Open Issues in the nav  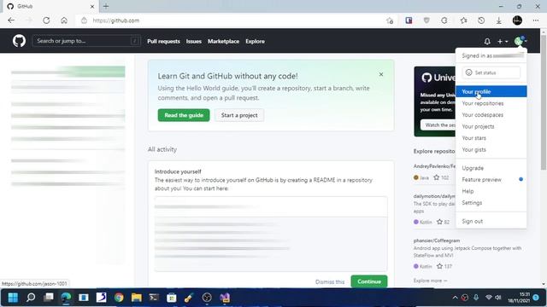[x=194, y=42]
